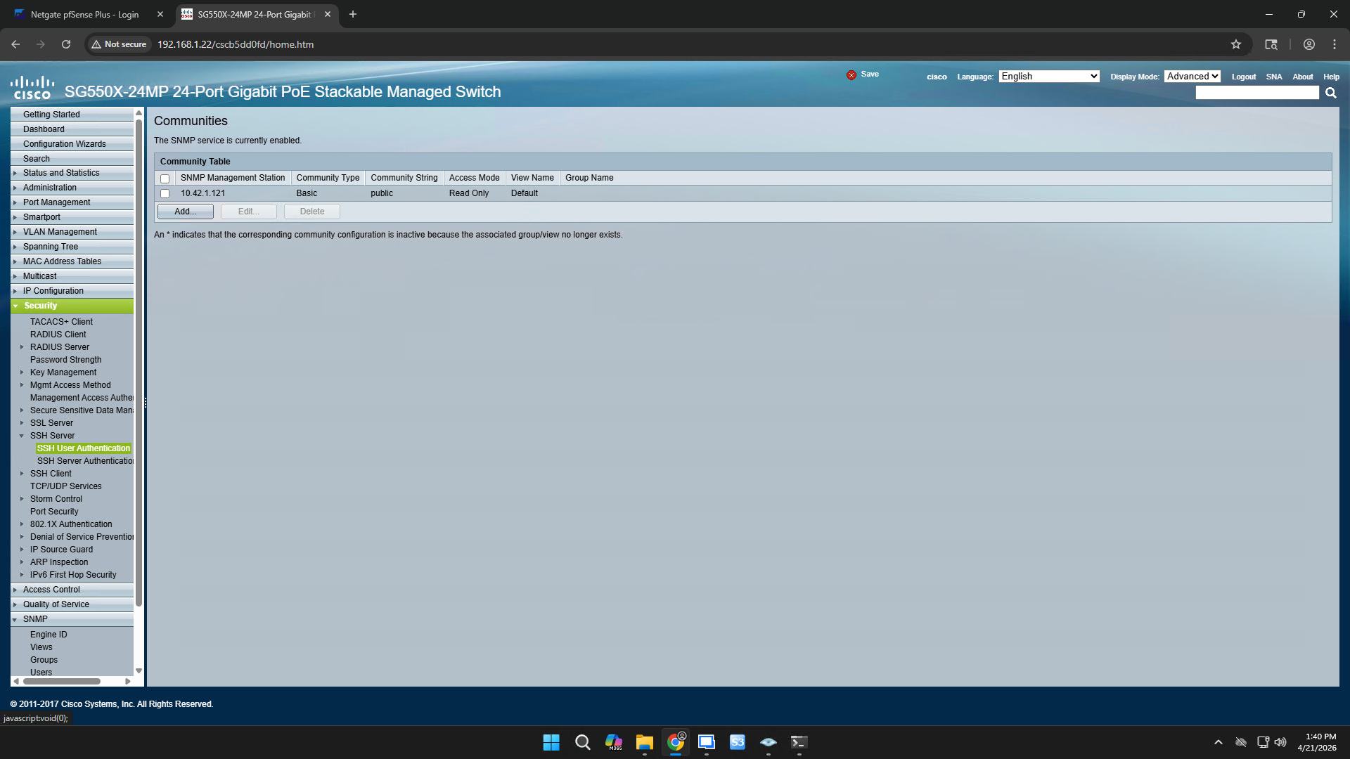Click the sidebar horizontal scrollbar
1350x759 pixels.
point(62,681)
